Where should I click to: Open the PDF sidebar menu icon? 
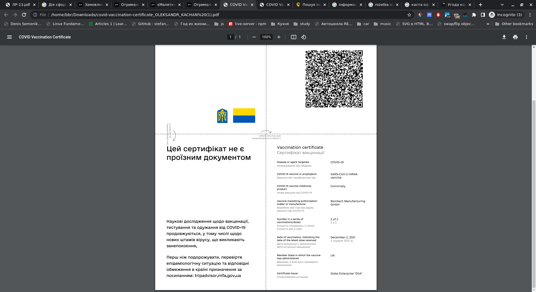point(9,37)
